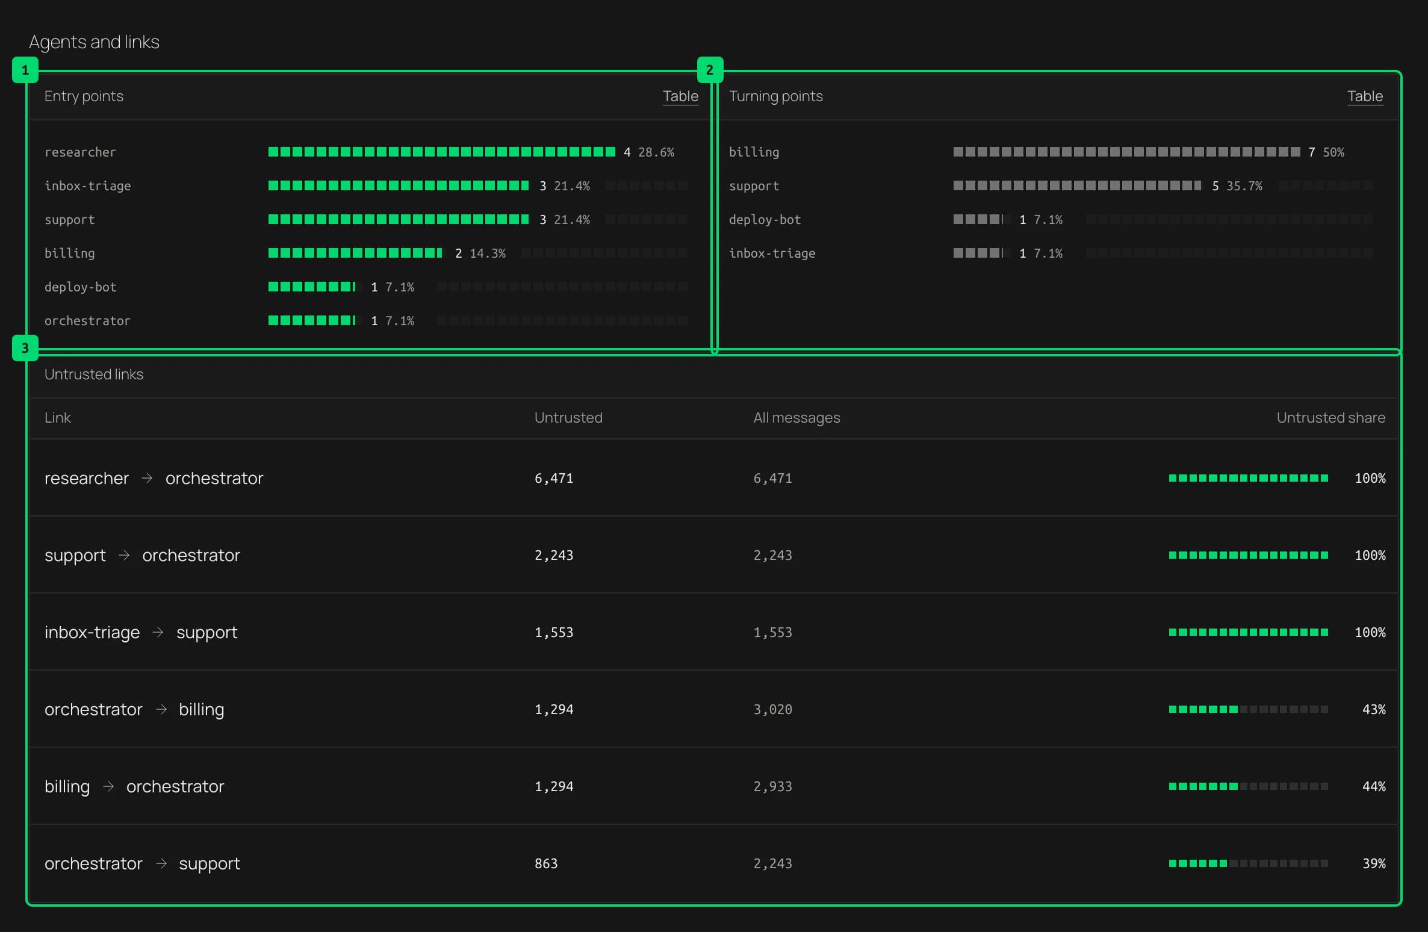Click the arrow icon in orchestrator to billing link

coord(161,709)
